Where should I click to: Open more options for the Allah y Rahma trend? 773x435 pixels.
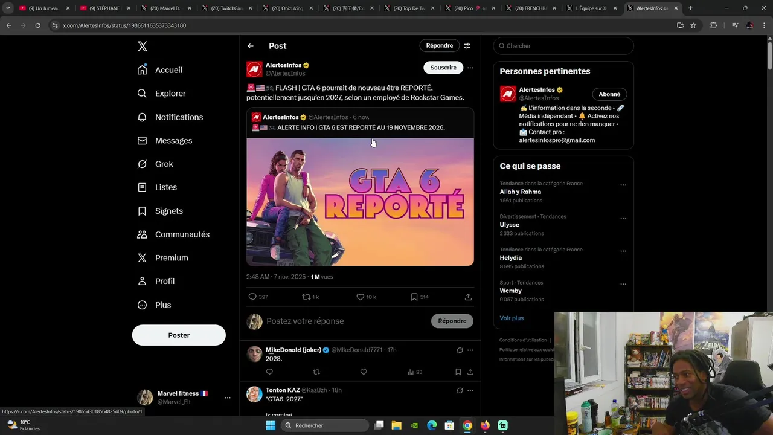[x=623, y=185]
